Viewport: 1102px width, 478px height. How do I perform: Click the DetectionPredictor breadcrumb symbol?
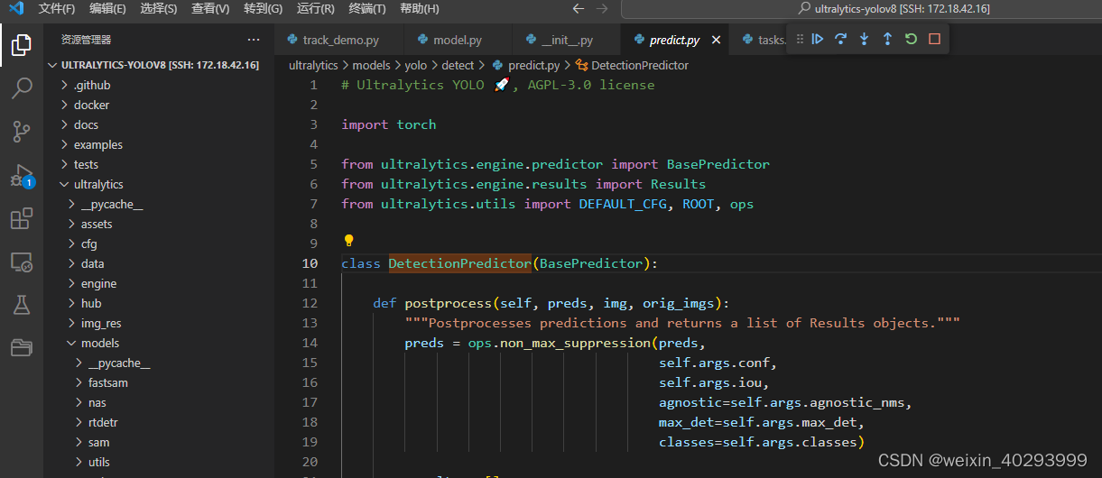pos(632,65)
